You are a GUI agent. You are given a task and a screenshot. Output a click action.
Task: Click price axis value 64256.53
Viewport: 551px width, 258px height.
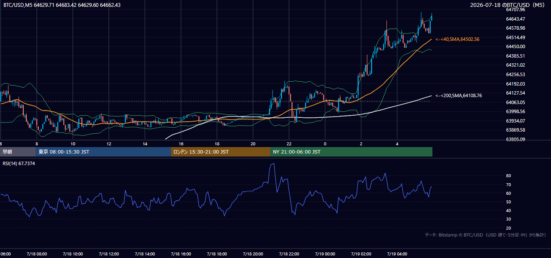516,74
